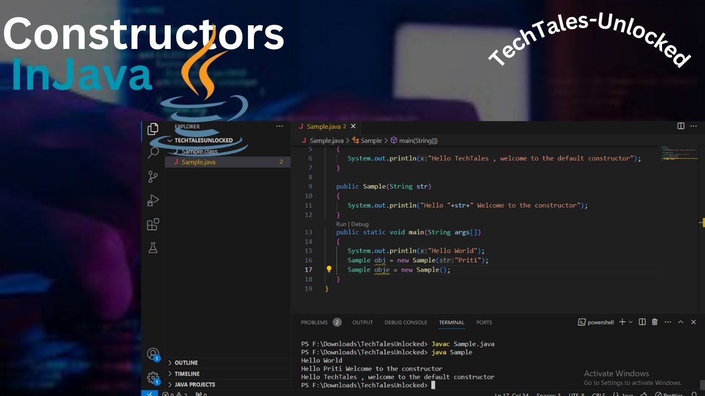The image size is (705, 396).
Task: Click 'public Sample(String str)' on line 9
Action: (x=384, y=186)
